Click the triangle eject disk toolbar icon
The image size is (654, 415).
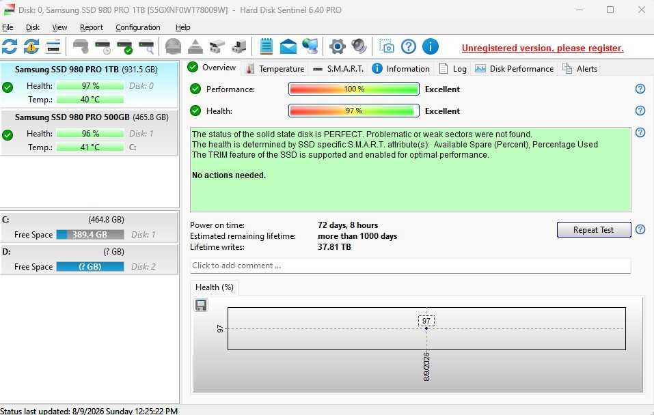(x=195, y=46)
